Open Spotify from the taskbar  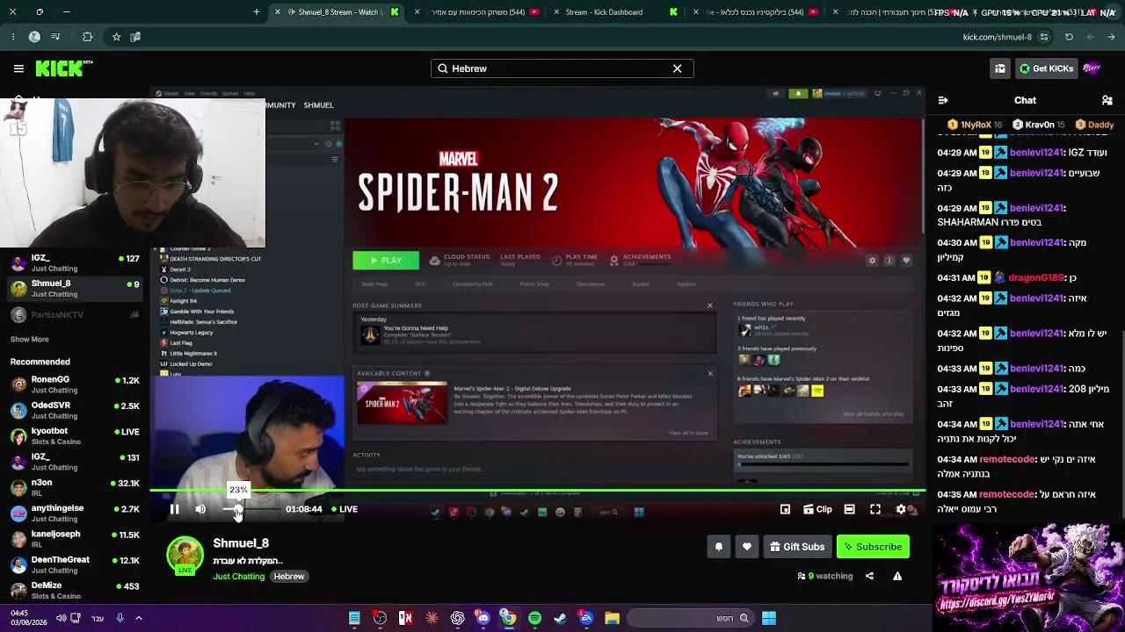[x=534, y=619]
